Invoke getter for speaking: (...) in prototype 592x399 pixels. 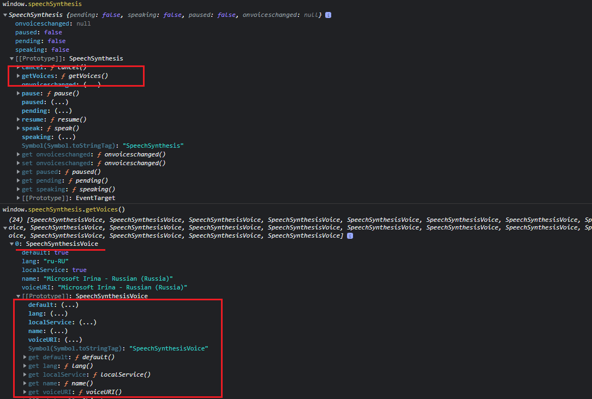pyautogui.click(x=67, y=137)
